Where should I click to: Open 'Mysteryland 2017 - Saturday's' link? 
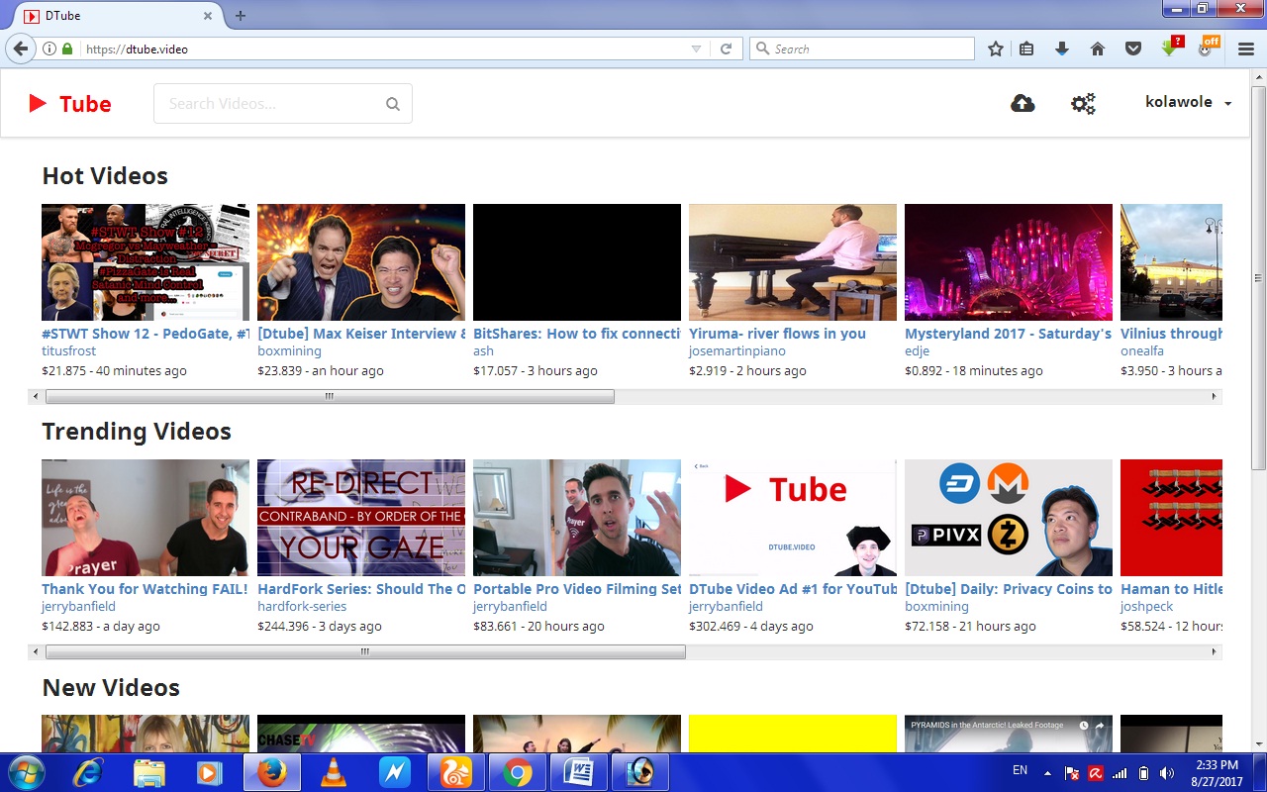click(1009, 334)
